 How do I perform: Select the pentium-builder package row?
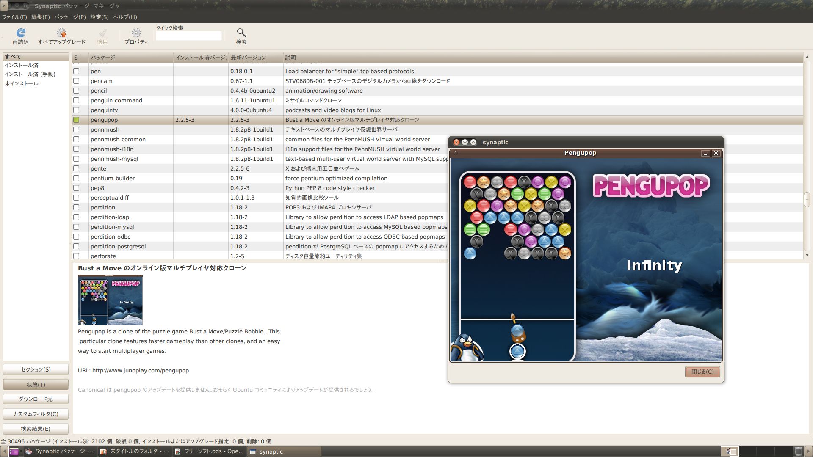[x=260, y=178]
